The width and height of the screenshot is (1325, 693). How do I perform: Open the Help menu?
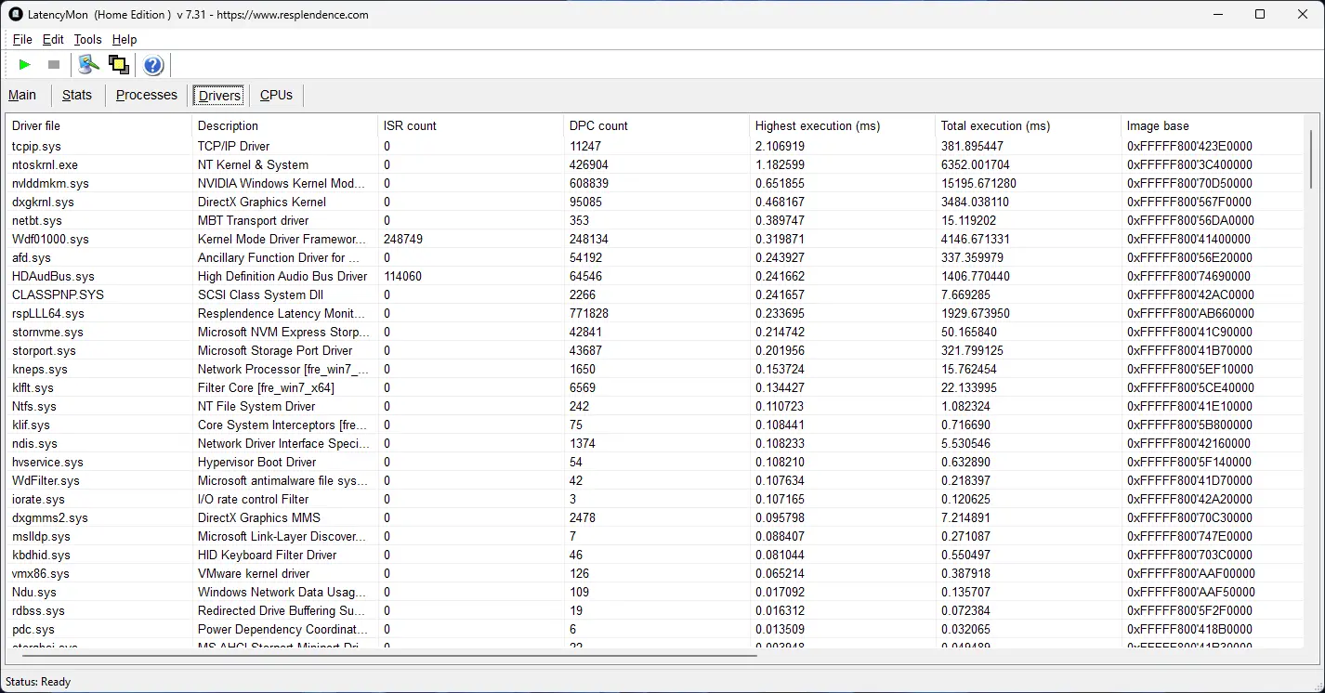click(125, 40)
